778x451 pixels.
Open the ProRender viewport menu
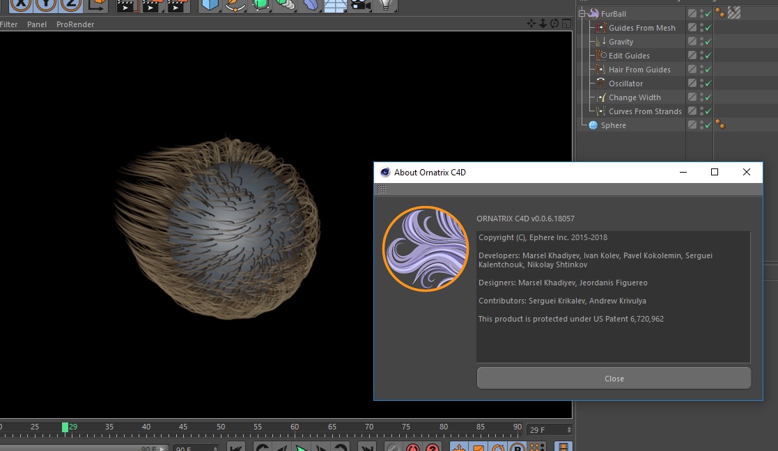pos(75,24)
